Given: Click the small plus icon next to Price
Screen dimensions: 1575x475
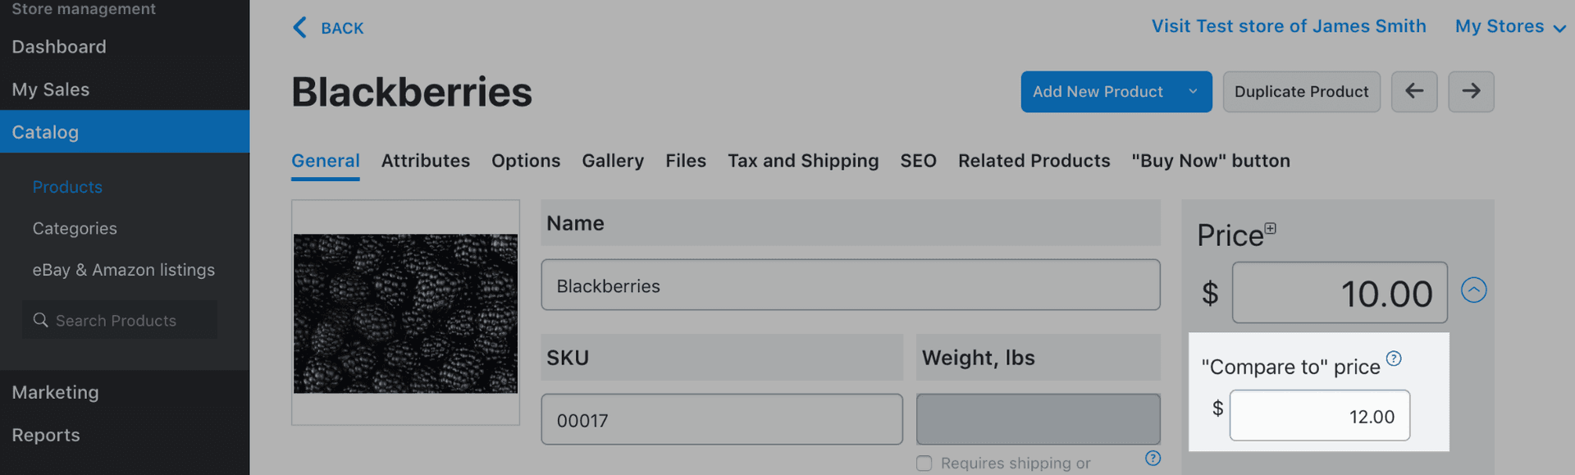Looking at the screenshot, I should [x=1270, y=228].
